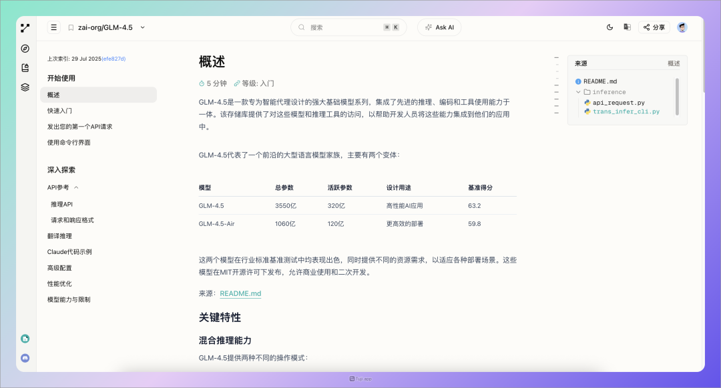The height and width of the screenshot is (388, 721).
Task: Open 发出您的第一个API请求 page
Action: pos(79,127)
